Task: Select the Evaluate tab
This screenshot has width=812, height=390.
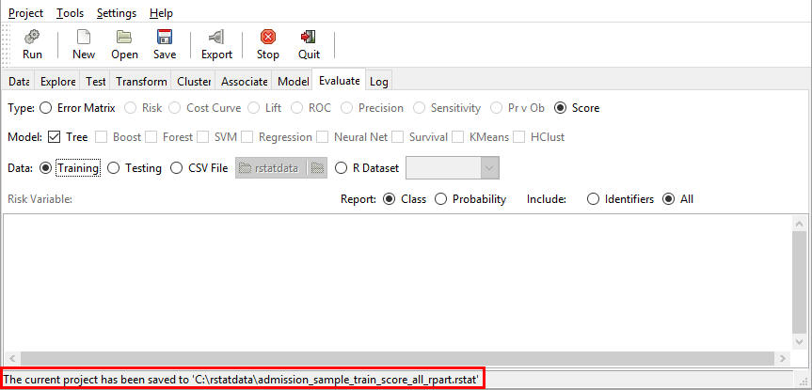Action: (x=340, y=80)
